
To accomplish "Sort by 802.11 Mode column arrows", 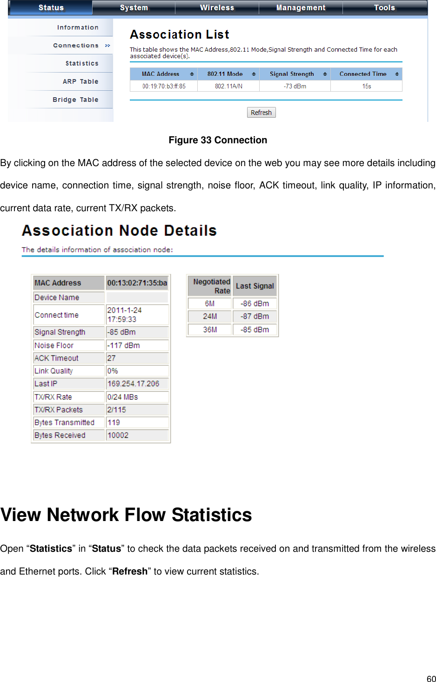I will click(x=254, y=74).
